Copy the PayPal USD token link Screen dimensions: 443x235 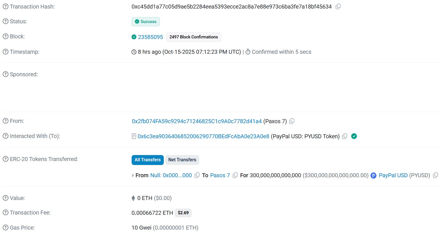435,175
